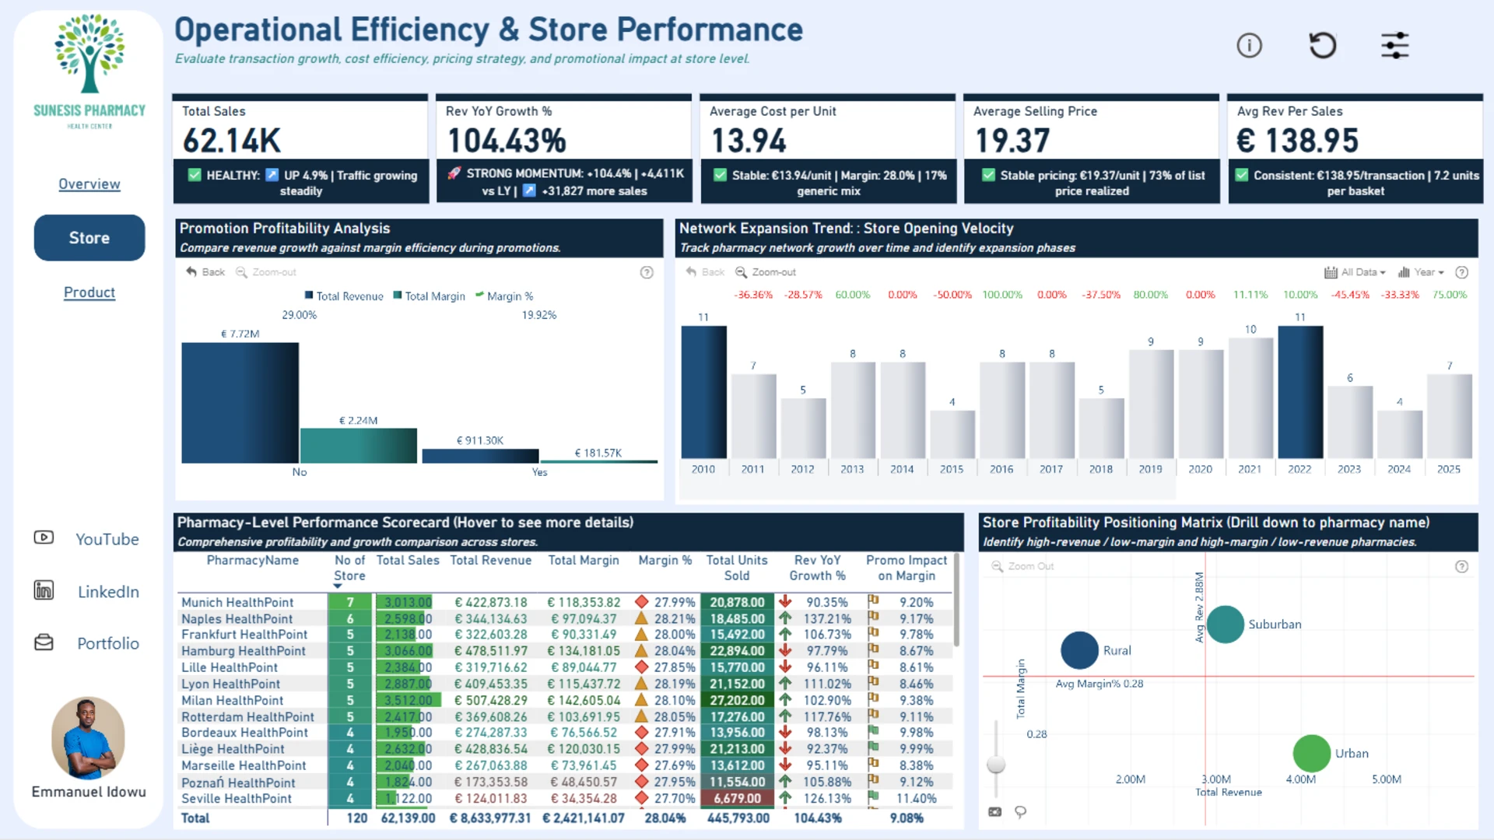This screenshot has width=1494, height=840.
Task: Select the Store navigation button
Action: (x=89, y=238)
